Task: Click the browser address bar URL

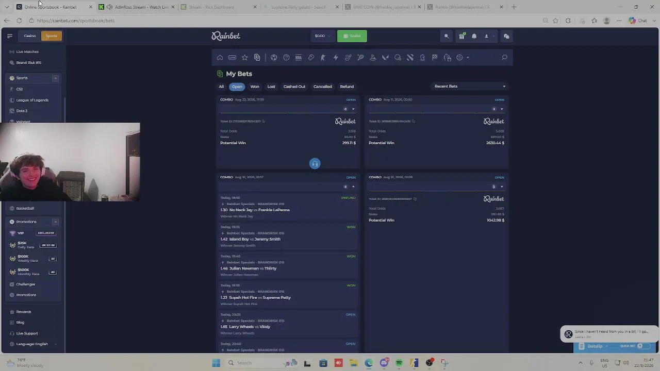Action: [x=76, y=21]
